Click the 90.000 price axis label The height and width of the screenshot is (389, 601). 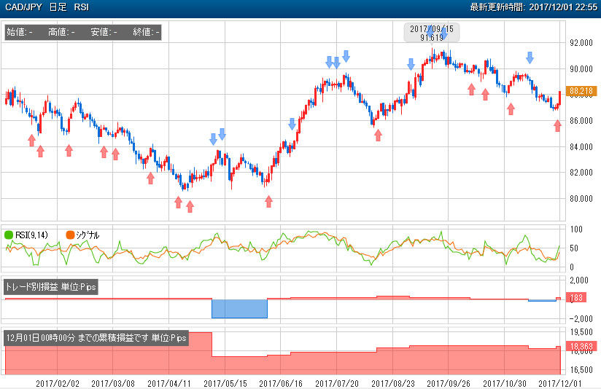(581, 69)
